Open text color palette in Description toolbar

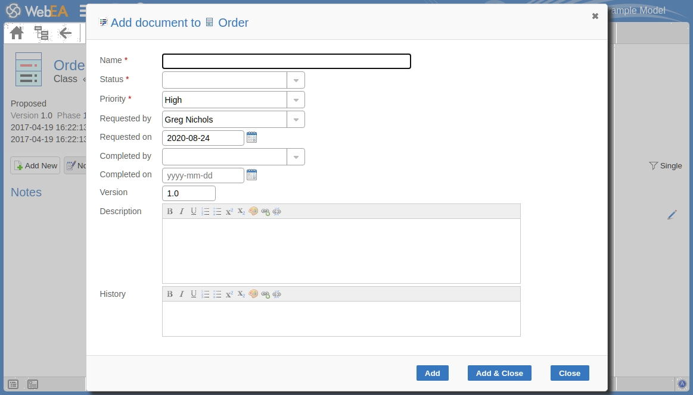click(253, 211)
